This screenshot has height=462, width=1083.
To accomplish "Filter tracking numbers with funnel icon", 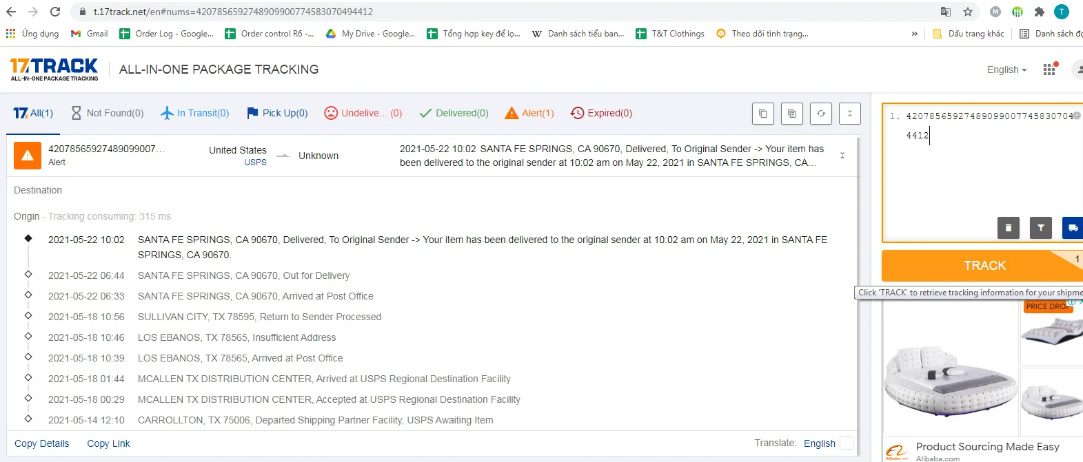I will (x=1041, y=227).
